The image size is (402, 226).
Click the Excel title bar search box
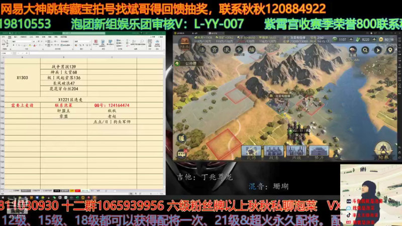tap(83, 33)
